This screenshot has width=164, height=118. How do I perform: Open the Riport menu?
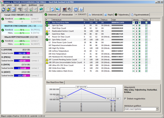(24, 5)
